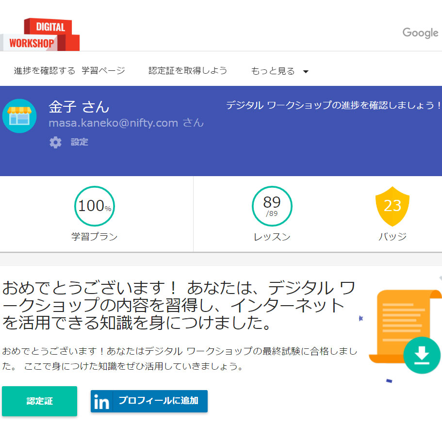Click the 100% learning plan circle

[95, 206]
